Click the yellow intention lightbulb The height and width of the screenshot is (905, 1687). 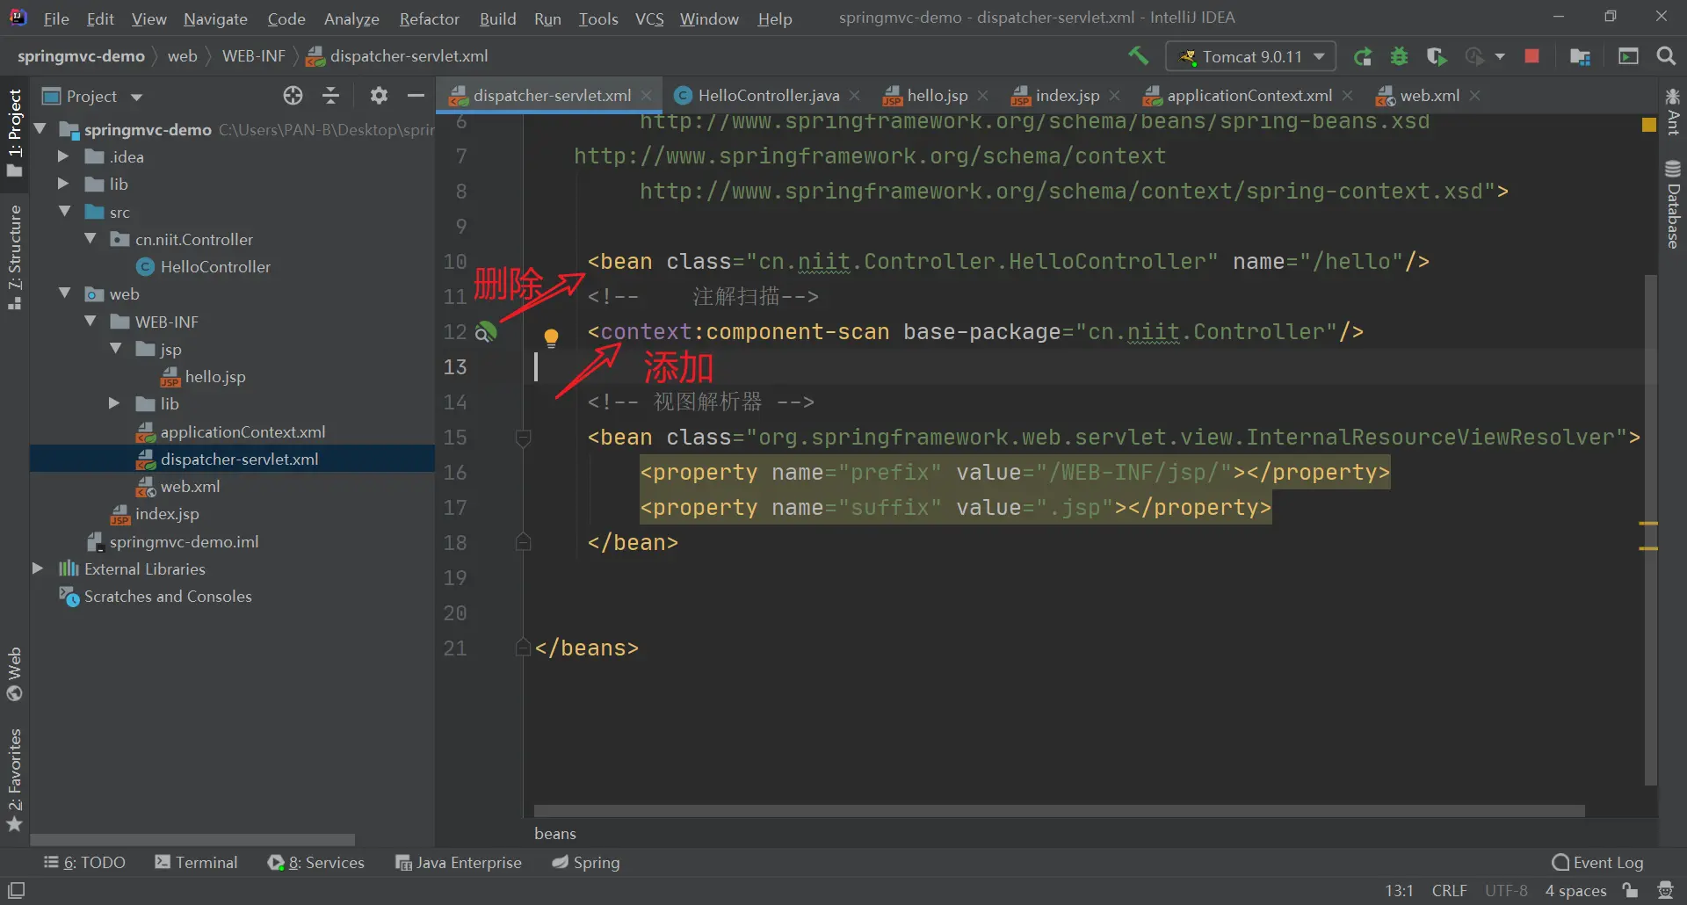[x=551, y=337]
